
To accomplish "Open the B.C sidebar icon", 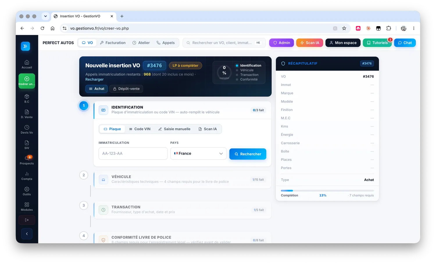I will pyautogui.click(x=27, y=98).
